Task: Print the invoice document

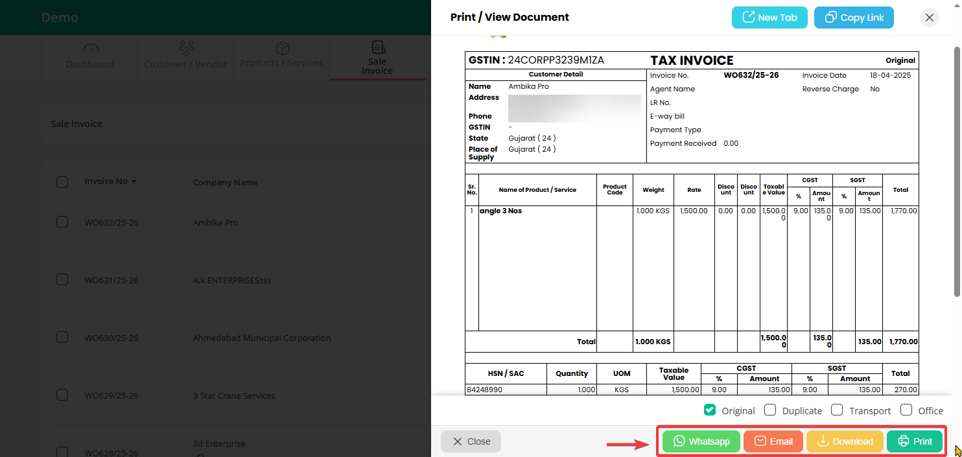Action: (915, 441)
